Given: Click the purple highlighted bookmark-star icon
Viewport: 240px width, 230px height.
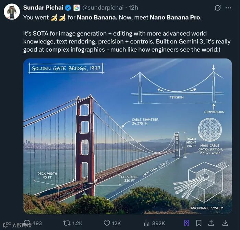Looking at the screenshot, I should click(x=187, y=223).
